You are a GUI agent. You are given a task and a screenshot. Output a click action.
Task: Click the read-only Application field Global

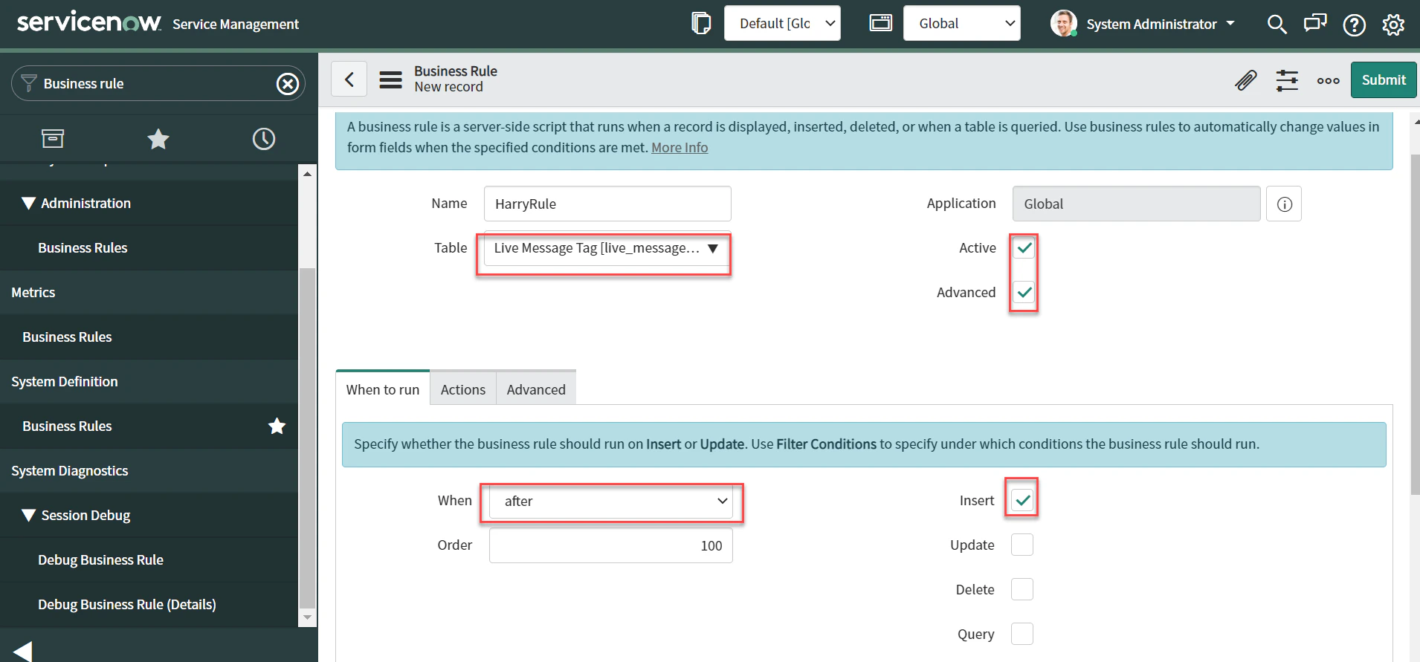coord(1136,204)
